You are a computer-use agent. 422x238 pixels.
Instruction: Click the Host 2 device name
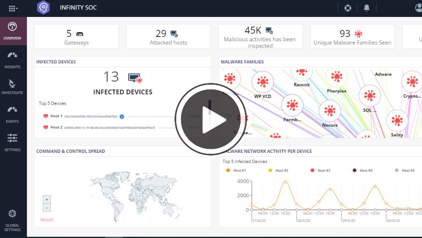coord(56,127)
